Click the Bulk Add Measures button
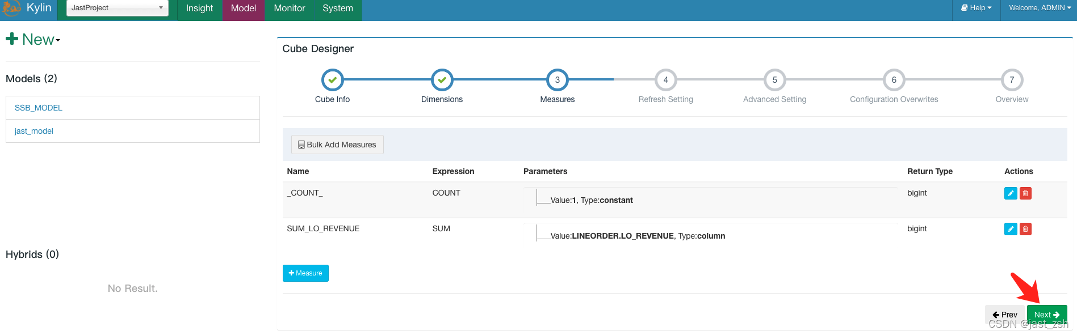 337,145
